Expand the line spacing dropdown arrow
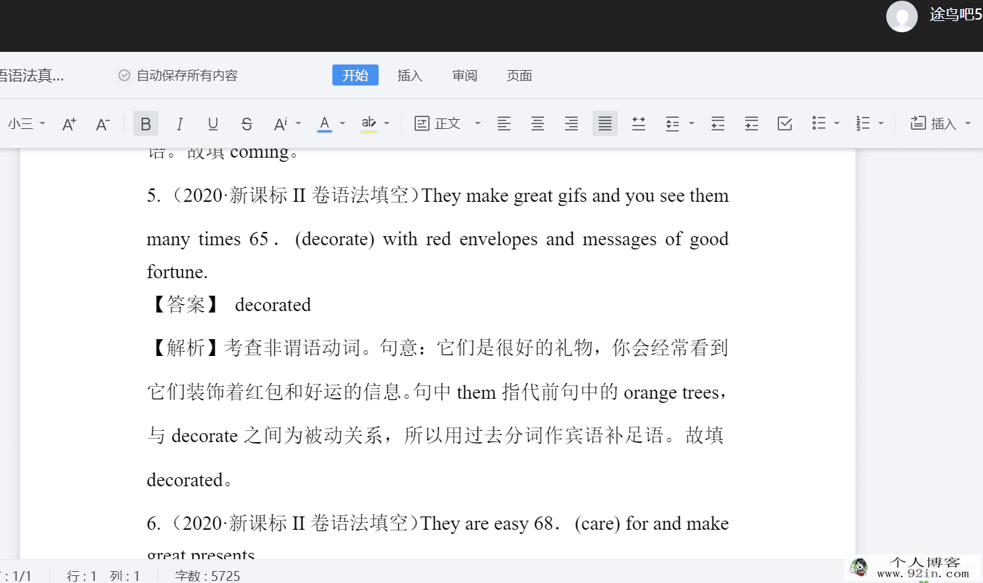 [691, 123]
